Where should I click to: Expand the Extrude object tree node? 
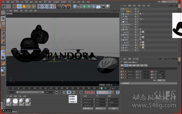pyautogui.click(x=121, y=48)
